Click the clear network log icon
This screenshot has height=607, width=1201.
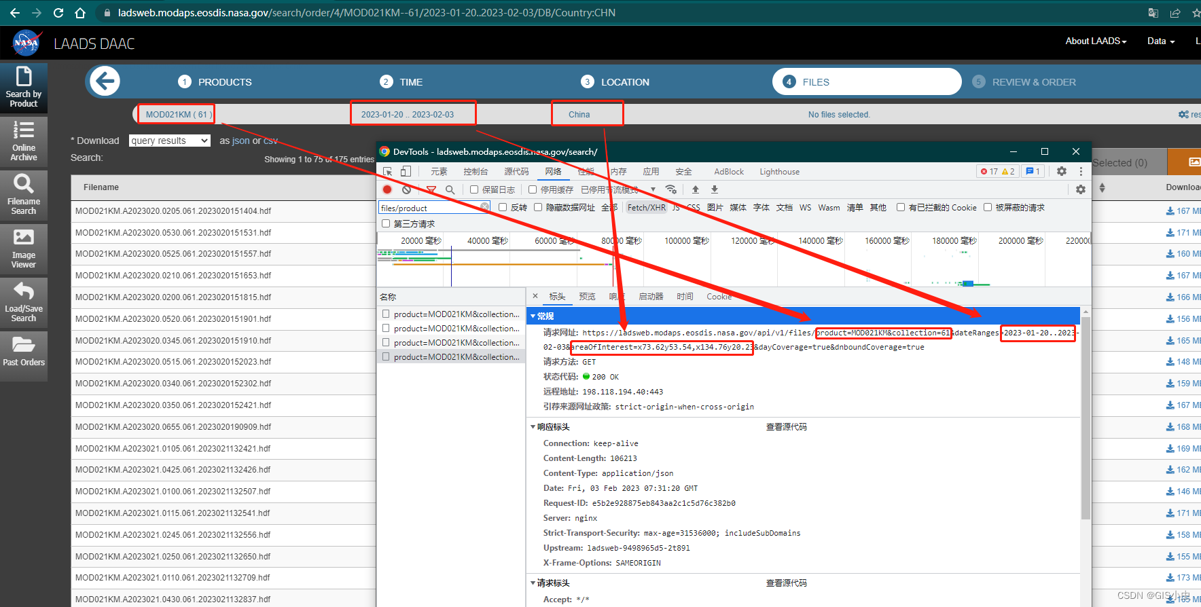click(x=406, y=189)
